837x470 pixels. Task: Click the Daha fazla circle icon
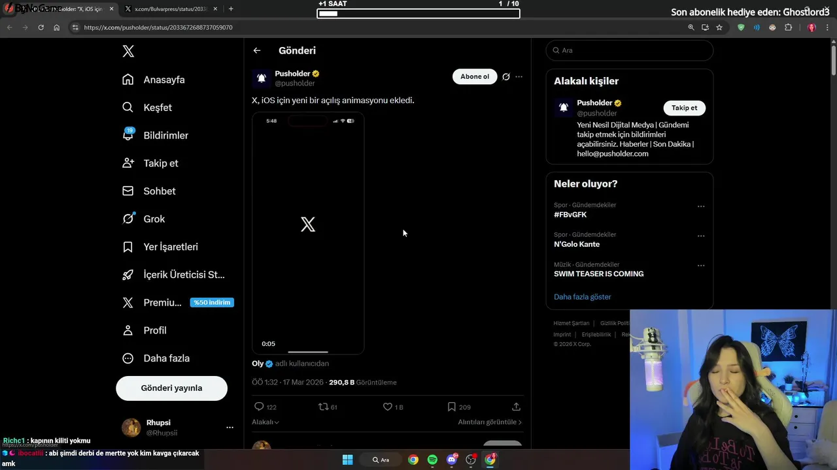pos(128,358)
